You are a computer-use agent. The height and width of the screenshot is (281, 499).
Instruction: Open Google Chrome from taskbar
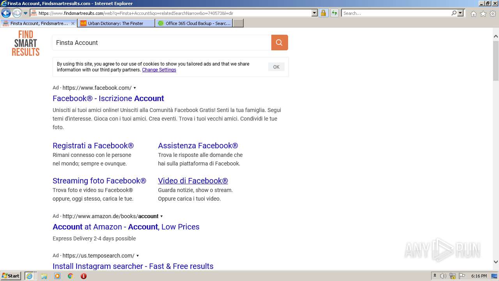(71, 276)
